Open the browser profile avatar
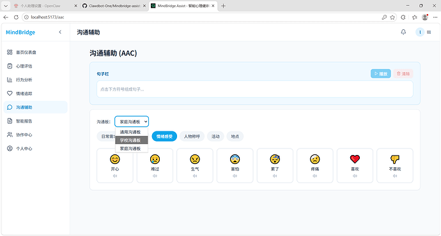Viewport: 441px width, 236px height. pos(425,17)
